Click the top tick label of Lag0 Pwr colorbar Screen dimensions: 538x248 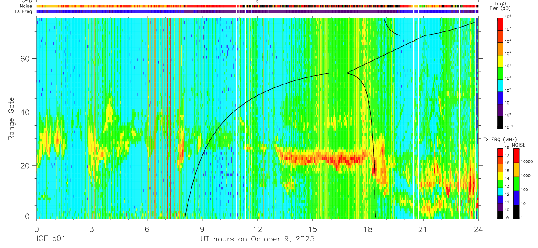point(509,16)
